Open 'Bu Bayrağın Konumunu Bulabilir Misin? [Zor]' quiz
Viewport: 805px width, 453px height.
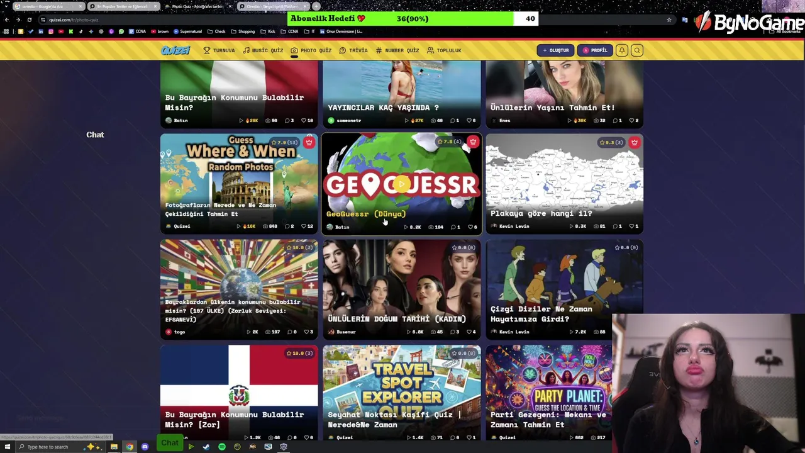click(239, 393)
